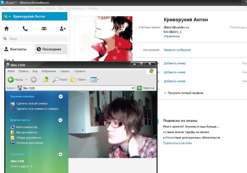The width and height of the screenshot is (247, 173).
Task: Open the Инструменты menu
Action: [75, 8]
